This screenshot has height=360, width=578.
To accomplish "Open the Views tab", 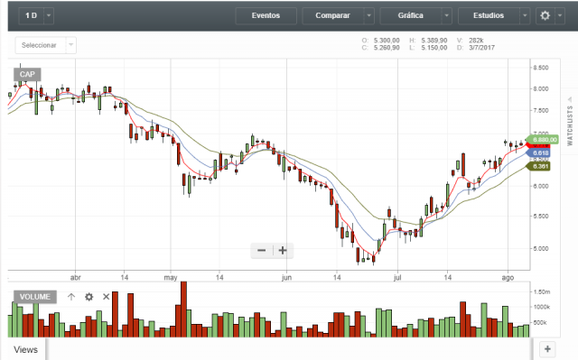I will click(x=26, y=349).
